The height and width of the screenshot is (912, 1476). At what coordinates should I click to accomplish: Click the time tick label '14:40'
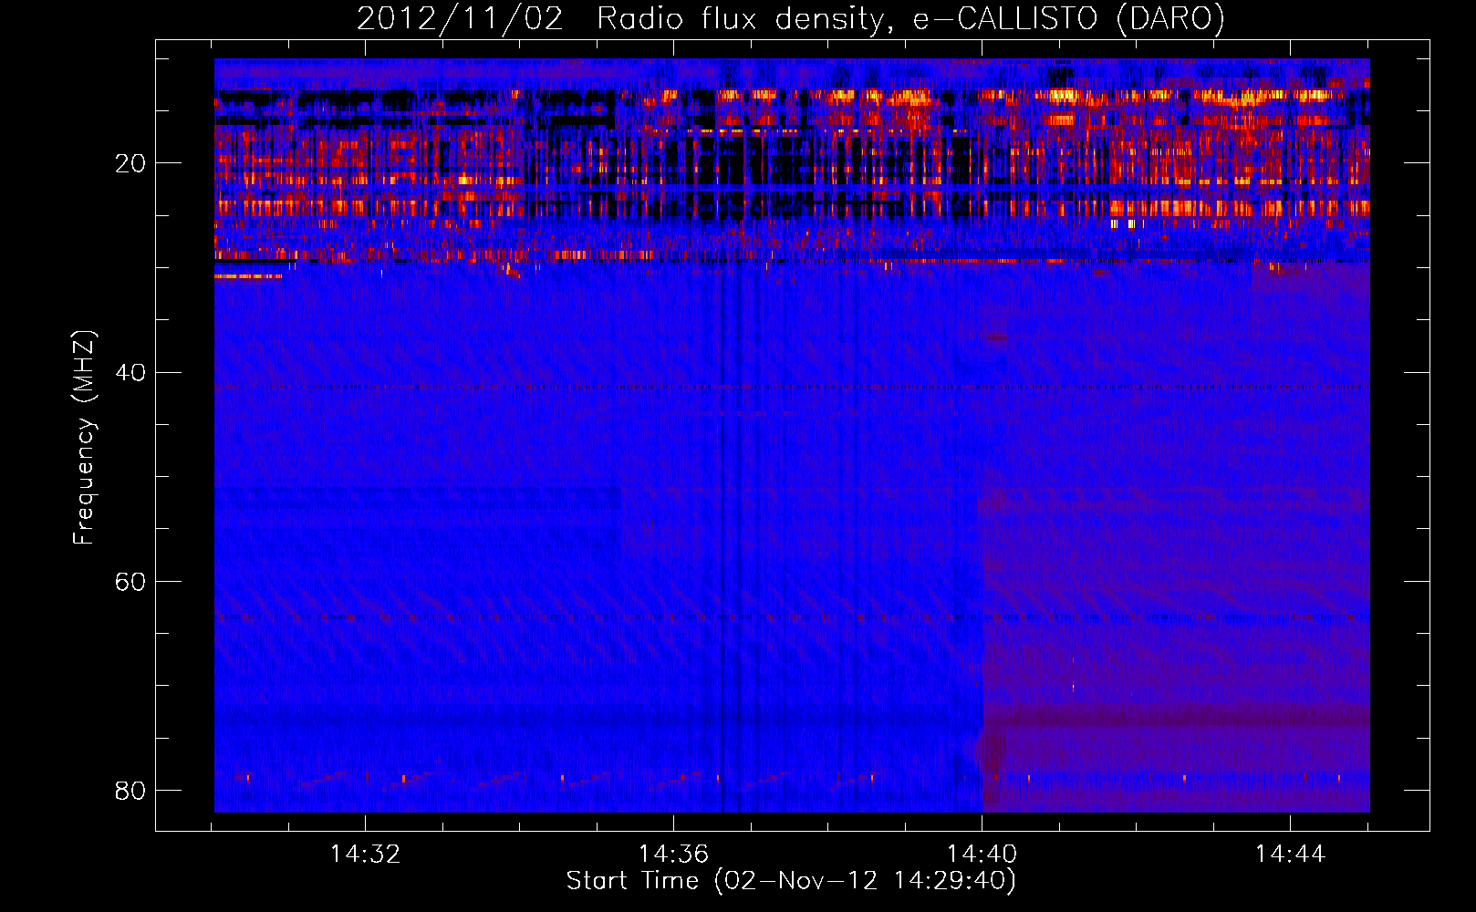pos(982,855)
